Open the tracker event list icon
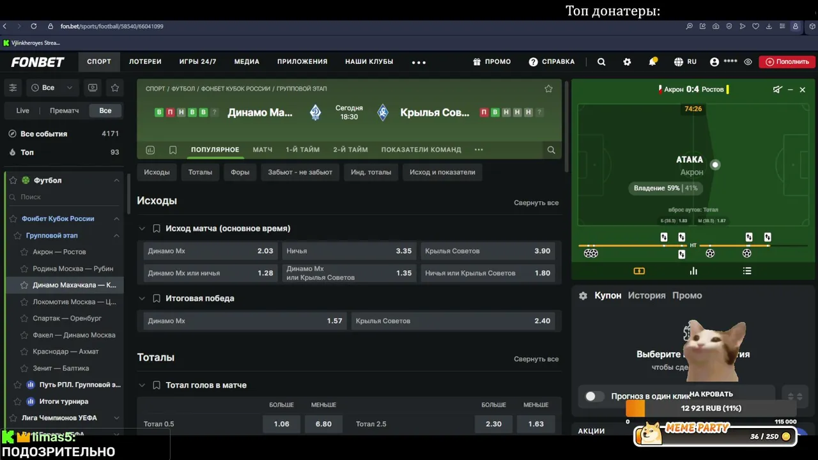 747,271
